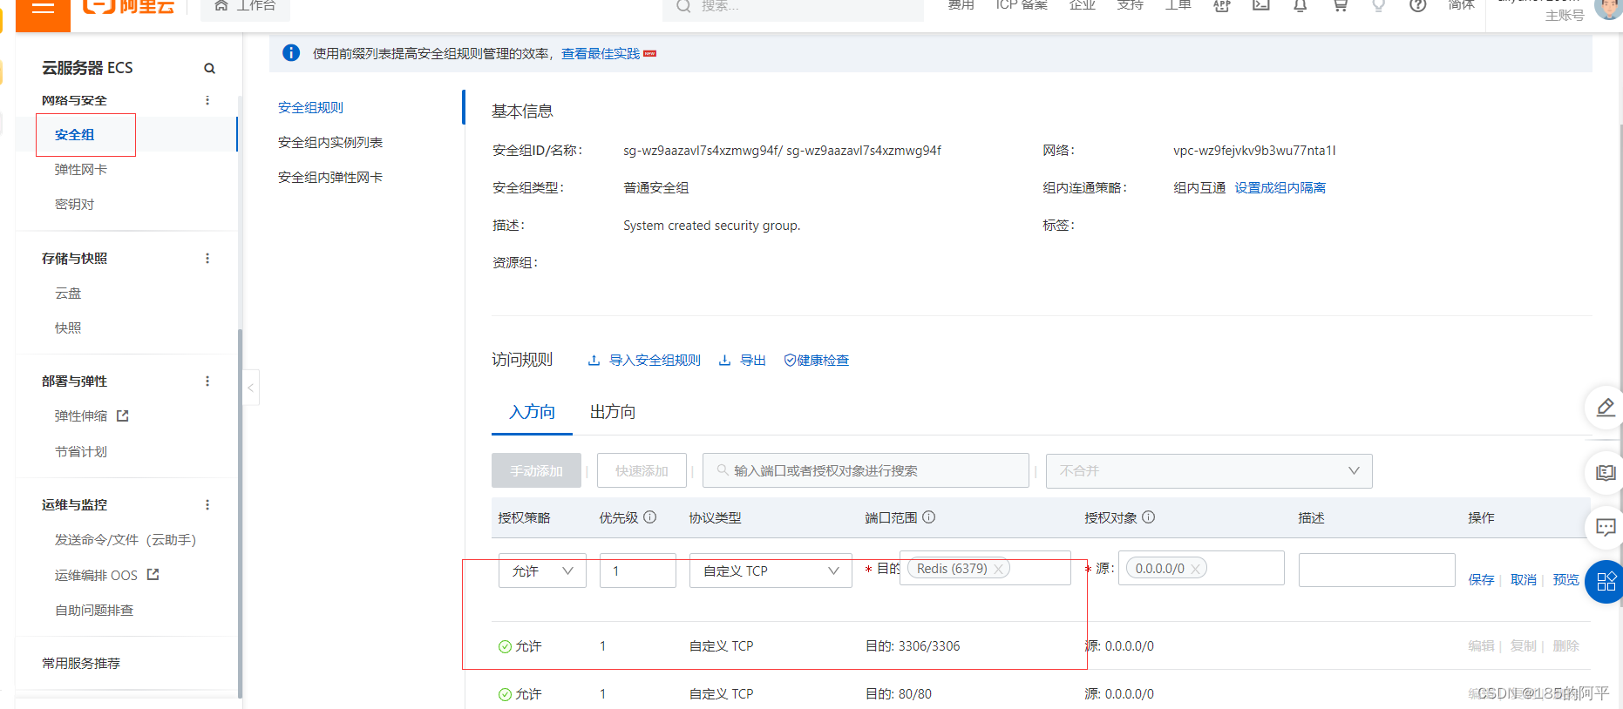Click the blue info icon in banner
The width and height of the screenshot is (1623, 709).
[292, 53]
